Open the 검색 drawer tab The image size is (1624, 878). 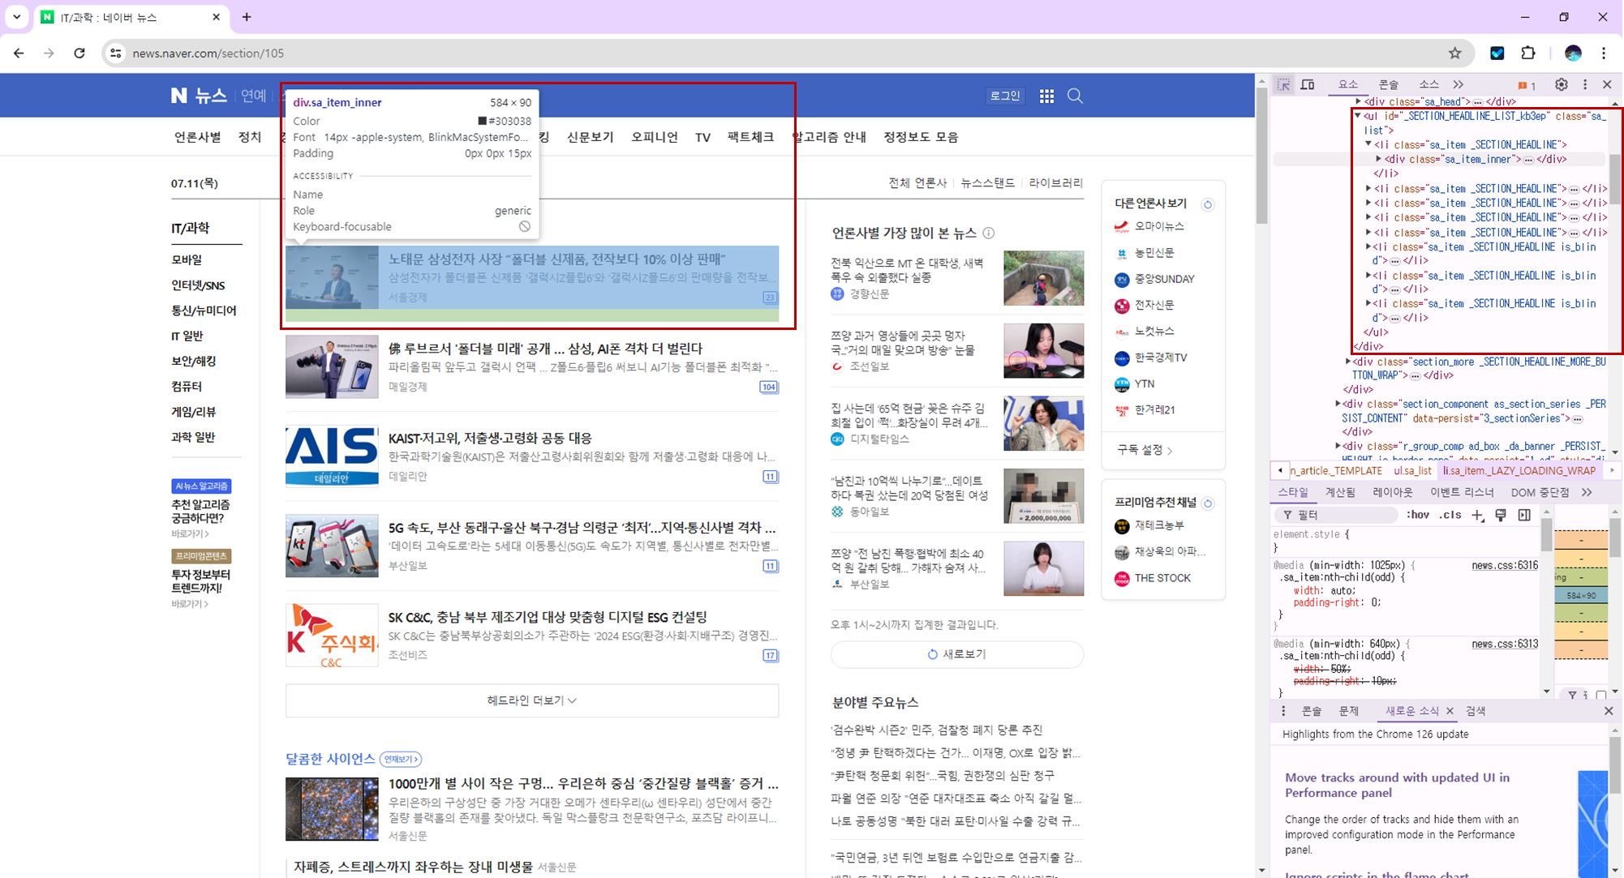tap(1476, 711)
